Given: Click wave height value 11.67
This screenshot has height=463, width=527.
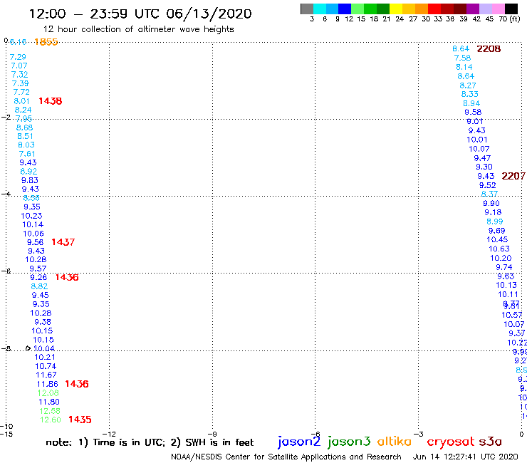Looking at the screenshot, I should [x=46, y=375].
